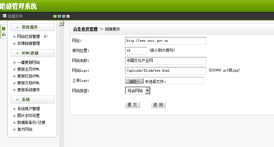Click the 链接更改 breadcrumb text
274x147 pixels.
[112, 29]
